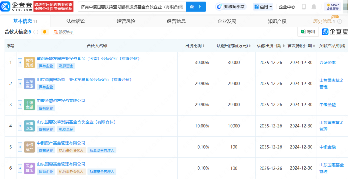Image resolution: width=348 pixels, height=179 pixels.
Task: Click the 查一下 search button
Action: 196,7
